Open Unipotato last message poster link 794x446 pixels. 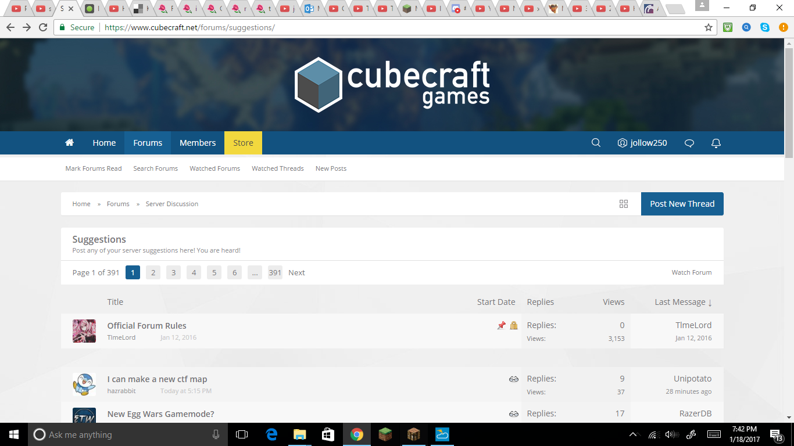point(693,379)
